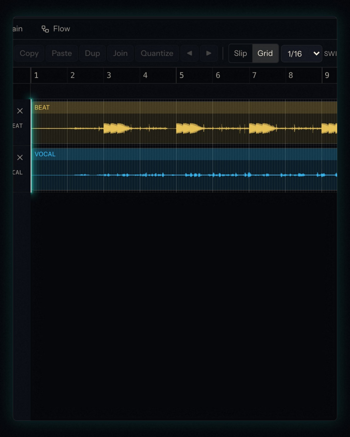The width and height of the screenshot is (350, 437).
Task: Click bar 8 on the ruler
Action: click(291, 75)
